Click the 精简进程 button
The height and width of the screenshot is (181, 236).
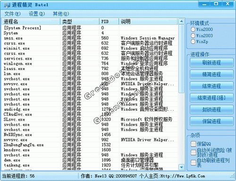point(211,74)
